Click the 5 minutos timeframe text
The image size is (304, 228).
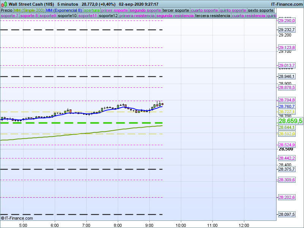click(68, 4)
